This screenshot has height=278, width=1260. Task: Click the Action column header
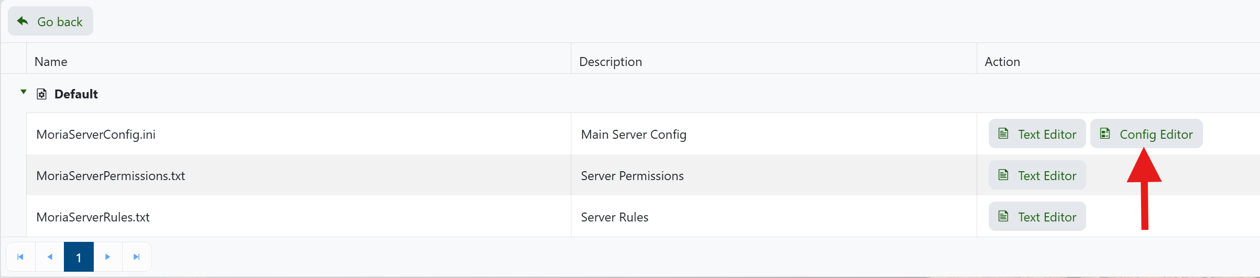click(1002, 62)
